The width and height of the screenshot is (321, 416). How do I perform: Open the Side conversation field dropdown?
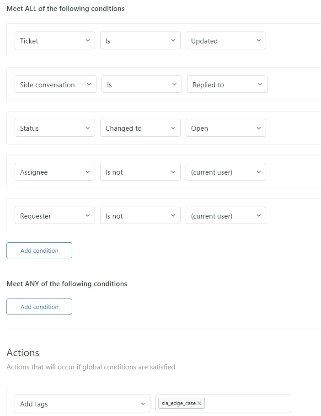tap(56, 85)
